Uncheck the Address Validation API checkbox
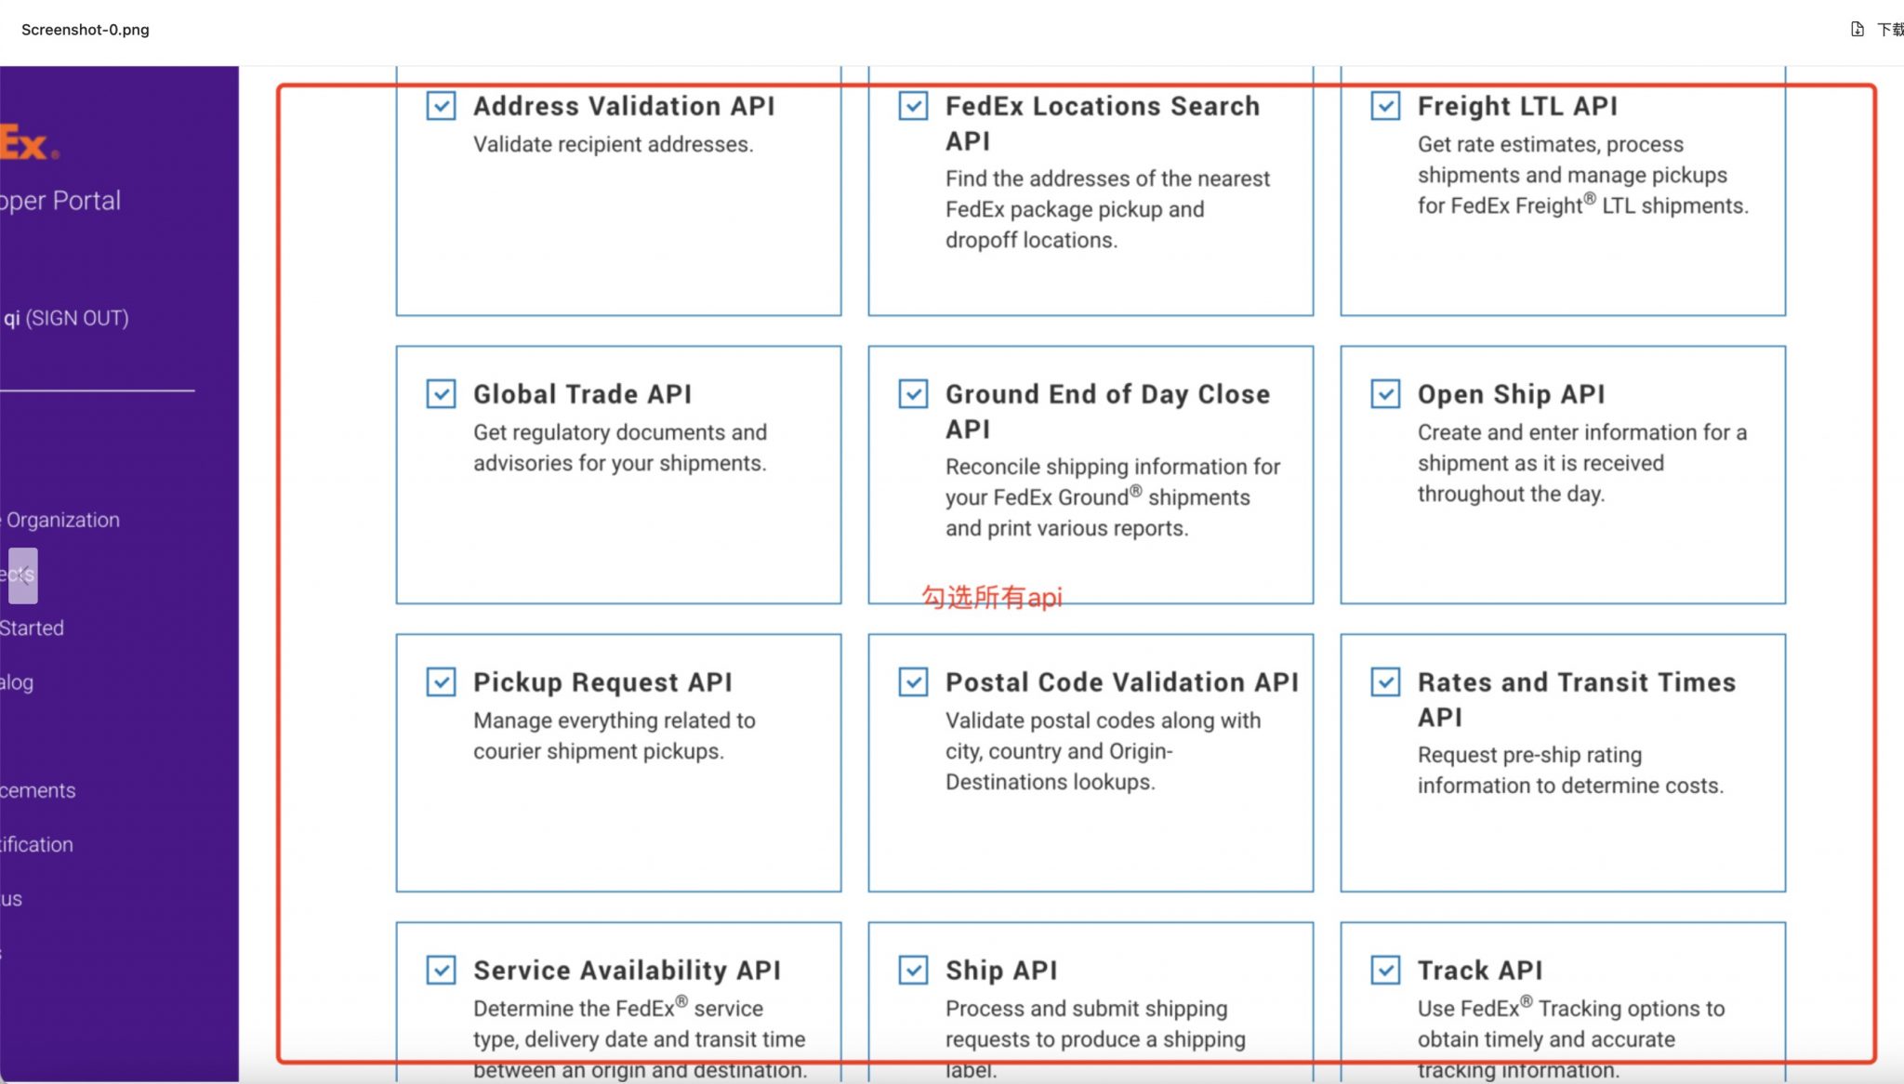 441,106
